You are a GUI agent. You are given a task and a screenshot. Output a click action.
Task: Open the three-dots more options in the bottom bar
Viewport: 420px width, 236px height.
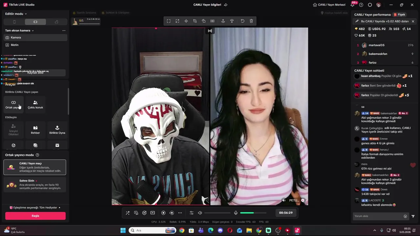click(180, 213)
